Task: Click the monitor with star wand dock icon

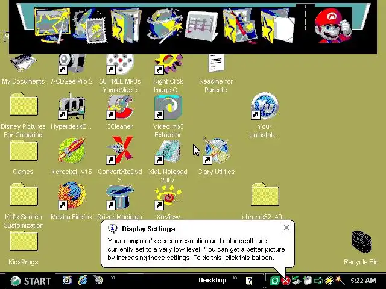Action: click(x=52, y=25)
